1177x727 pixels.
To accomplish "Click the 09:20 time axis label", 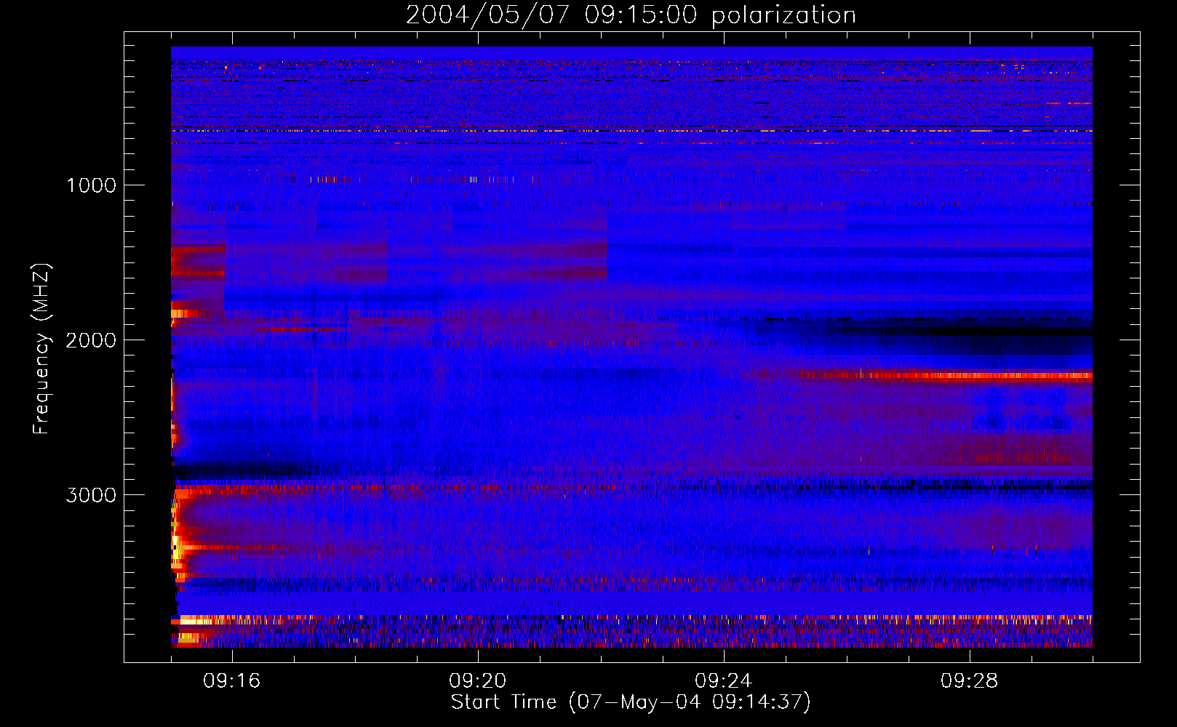I will click(x=478, y=681).
